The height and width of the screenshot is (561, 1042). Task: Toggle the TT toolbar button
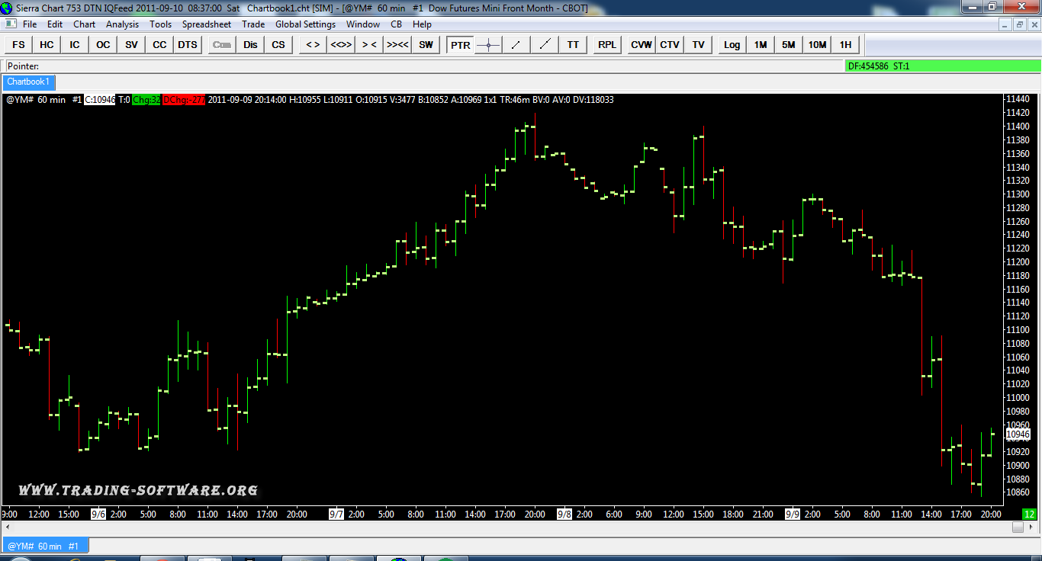pyautogui.click(x=573, y=45)
